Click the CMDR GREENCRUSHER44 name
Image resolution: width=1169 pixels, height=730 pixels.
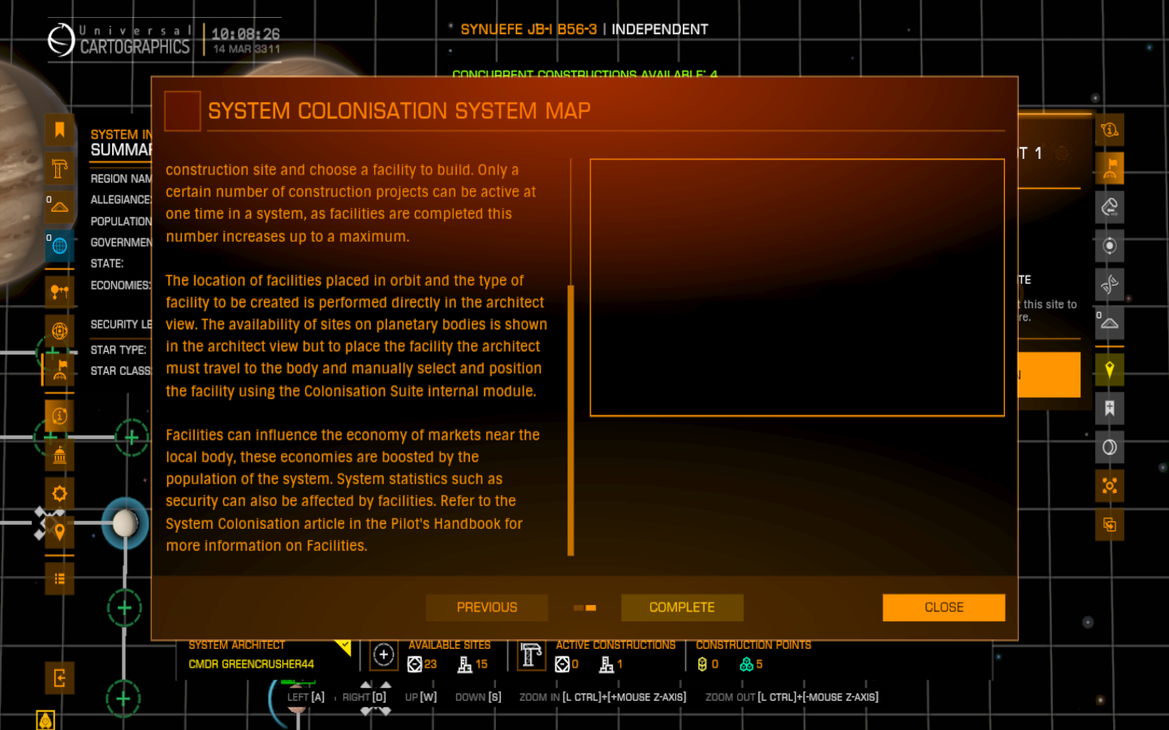pyautogui.click(x=251, y=664)
